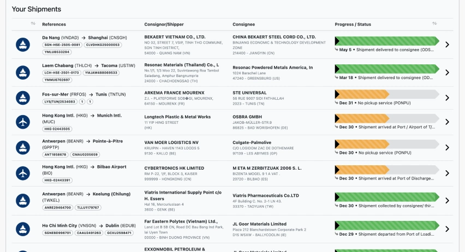The height and width of the screenshot is (252, 465).
Task: Click orange progress bar of Dec 31 shipment
Action: [362, 94]
